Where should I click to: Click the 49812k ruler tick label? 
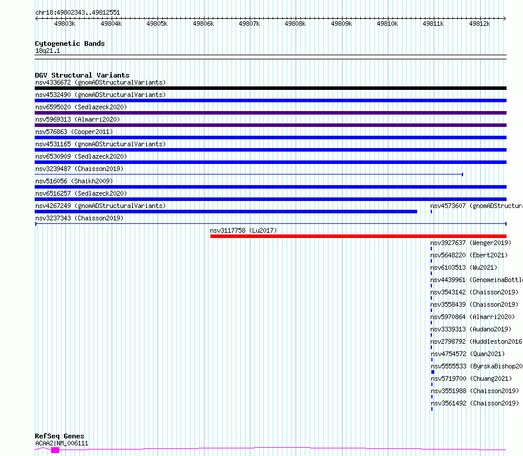click(480, 24)
